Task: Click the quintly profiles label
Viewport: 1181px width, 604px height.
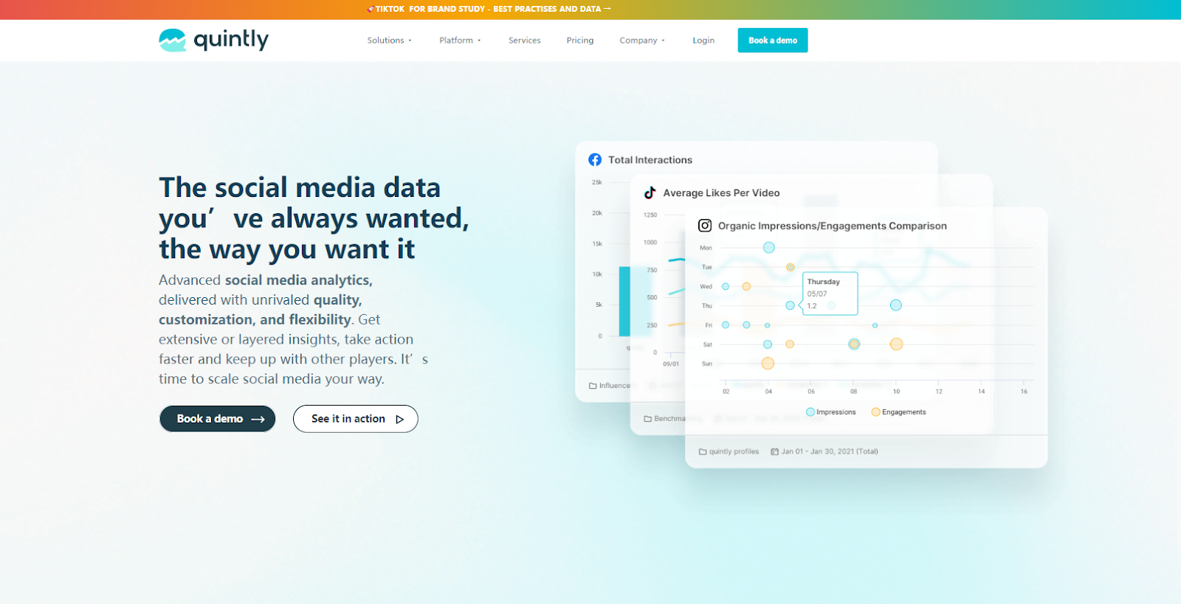Action: (734, 451)
